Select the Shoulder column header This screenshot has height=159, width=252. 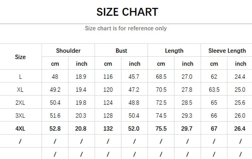(x=68, y=50)
